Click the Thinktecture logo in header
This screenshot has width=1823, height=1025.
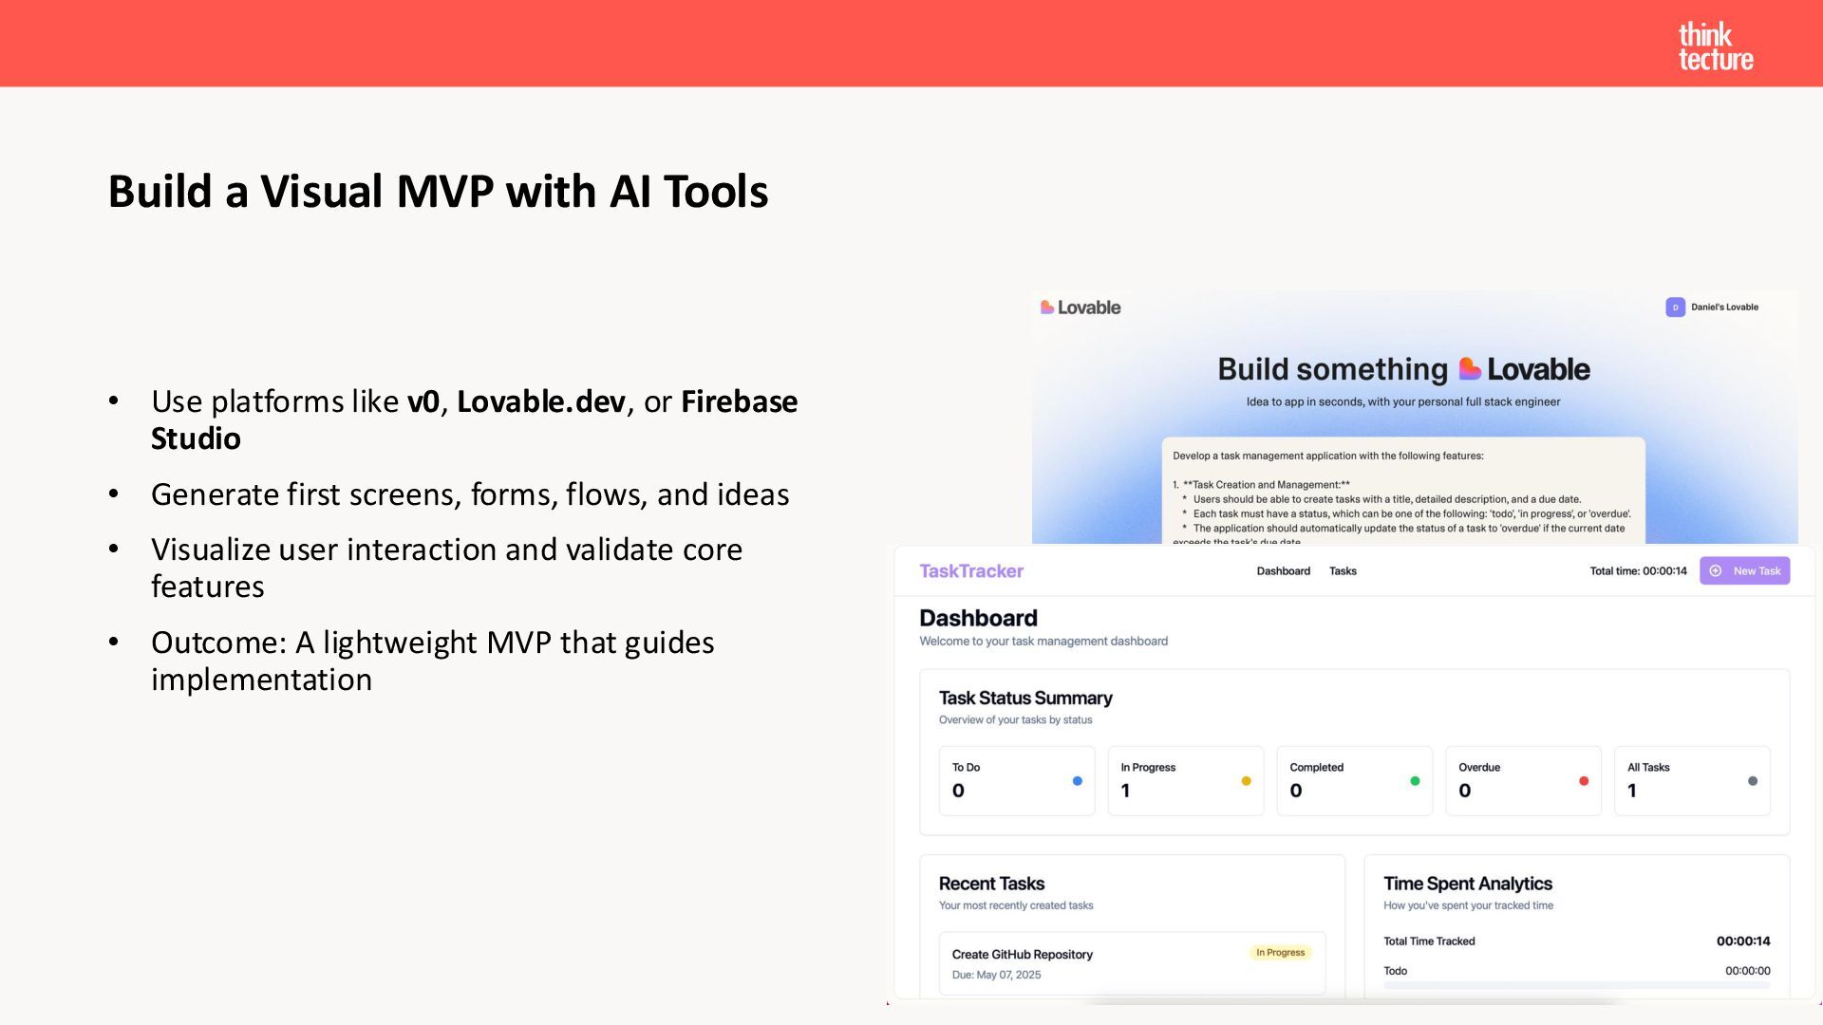click(x=1715, y=47)
